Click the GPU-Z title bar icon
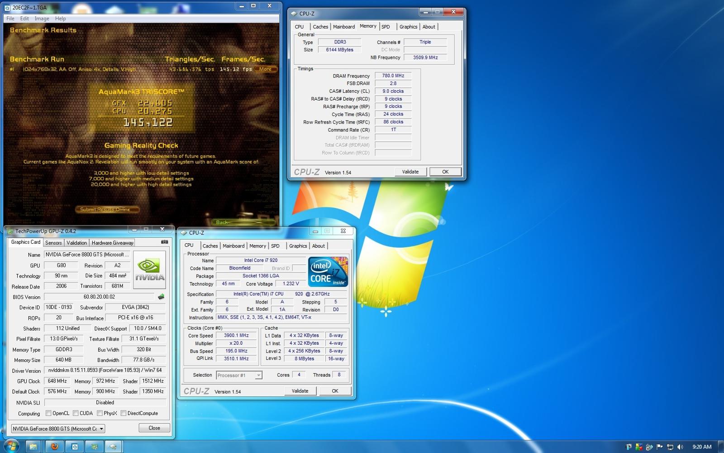This screenshot has height=453, width=724. click(10, 231)
